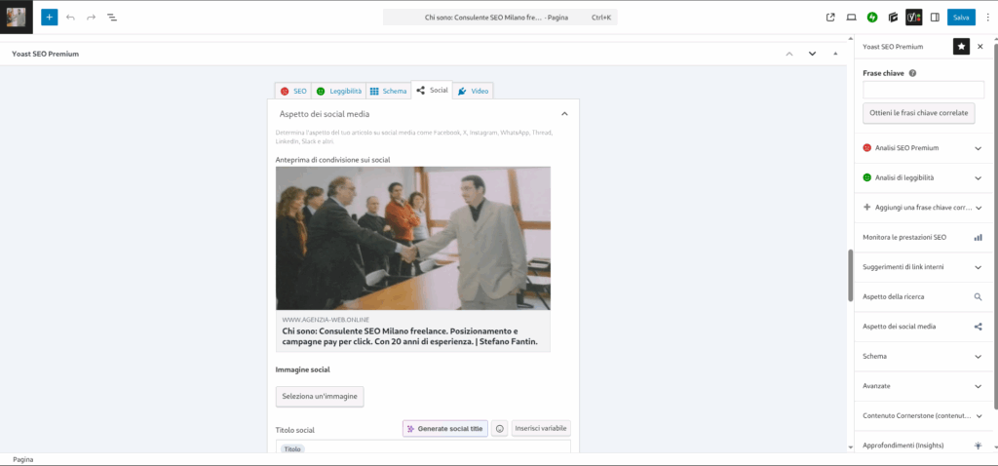Focus the Frase chiave input field

[924, 90]
